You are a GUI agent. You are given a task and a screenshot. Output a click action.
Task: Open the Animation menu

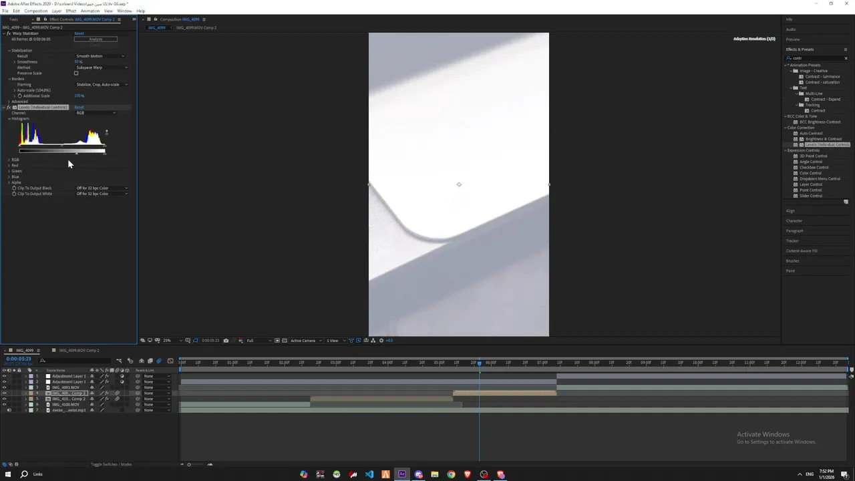[x=90, y=11]
